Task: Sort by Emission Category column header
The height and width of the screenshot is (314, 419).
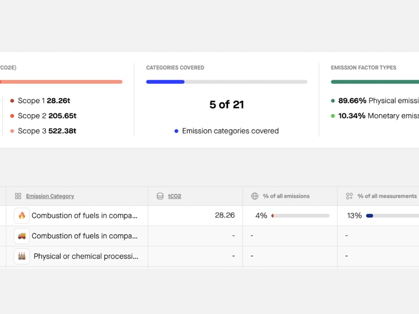Action: point(50,196)
